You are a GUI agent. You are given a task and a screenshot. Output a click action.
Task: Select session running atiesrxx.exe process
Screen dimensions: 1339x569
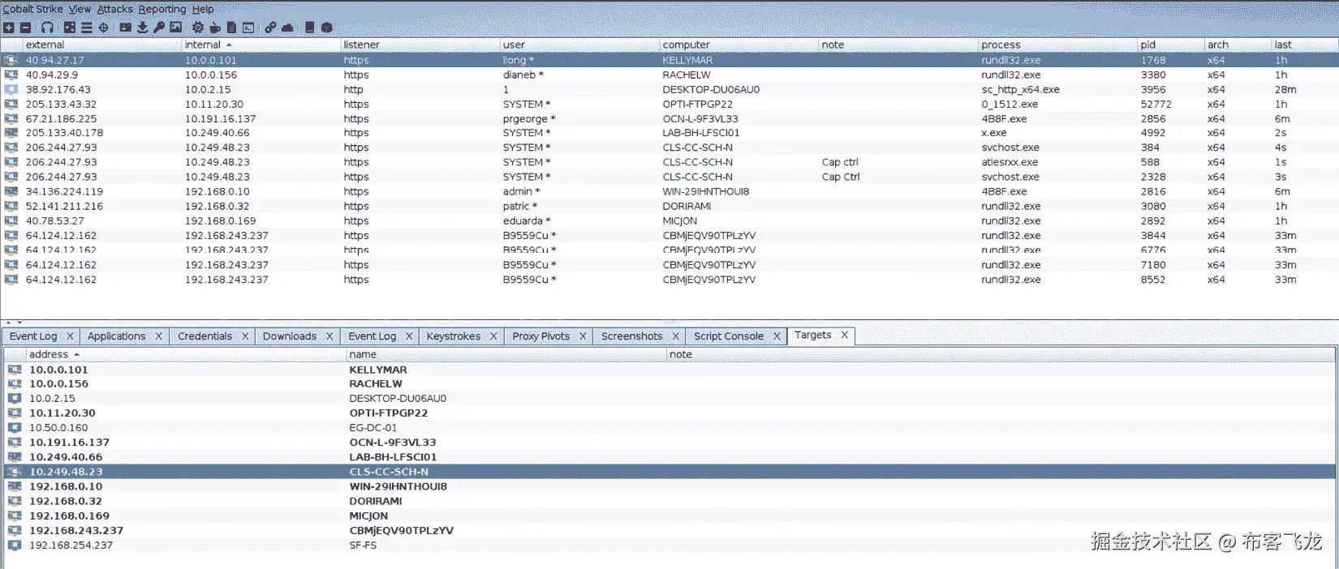click(x=669, y=162)
